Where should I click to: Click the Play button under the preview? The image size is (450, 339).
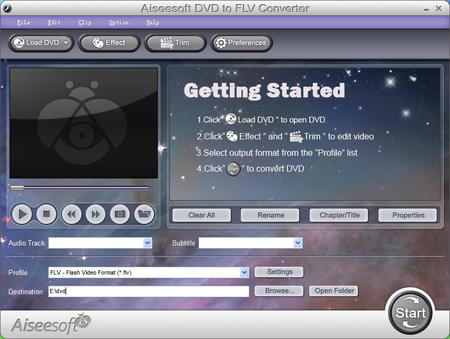[22, 214]
